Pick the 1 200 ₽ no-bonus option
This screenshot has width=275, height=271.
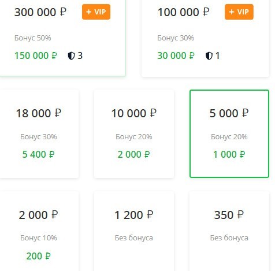(x=134, y=231)
